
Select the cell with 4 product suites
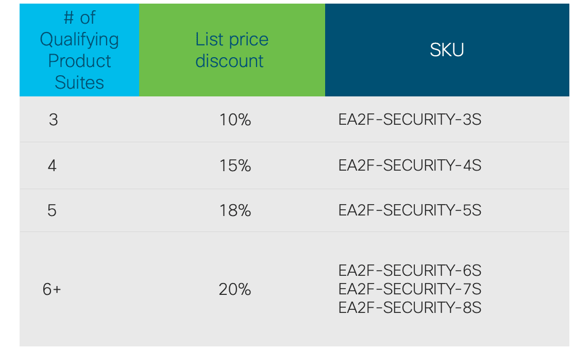click(x=52, y=165)
